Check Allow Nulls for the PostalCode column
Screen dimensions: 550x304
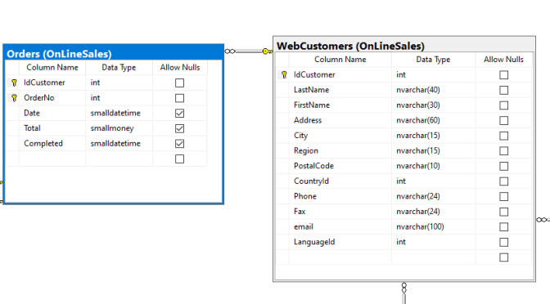click(503, 166)
